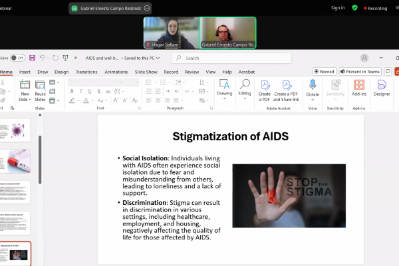Toggle text Shadow formatting
The width and height of the screenshot is (399, 266).
coord(98,91)
